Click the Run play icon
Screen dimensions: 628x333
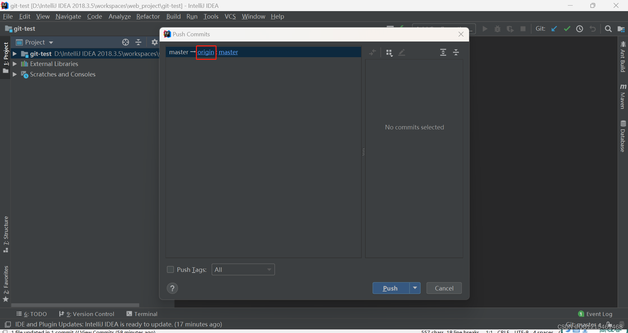(x=485, y=29)
